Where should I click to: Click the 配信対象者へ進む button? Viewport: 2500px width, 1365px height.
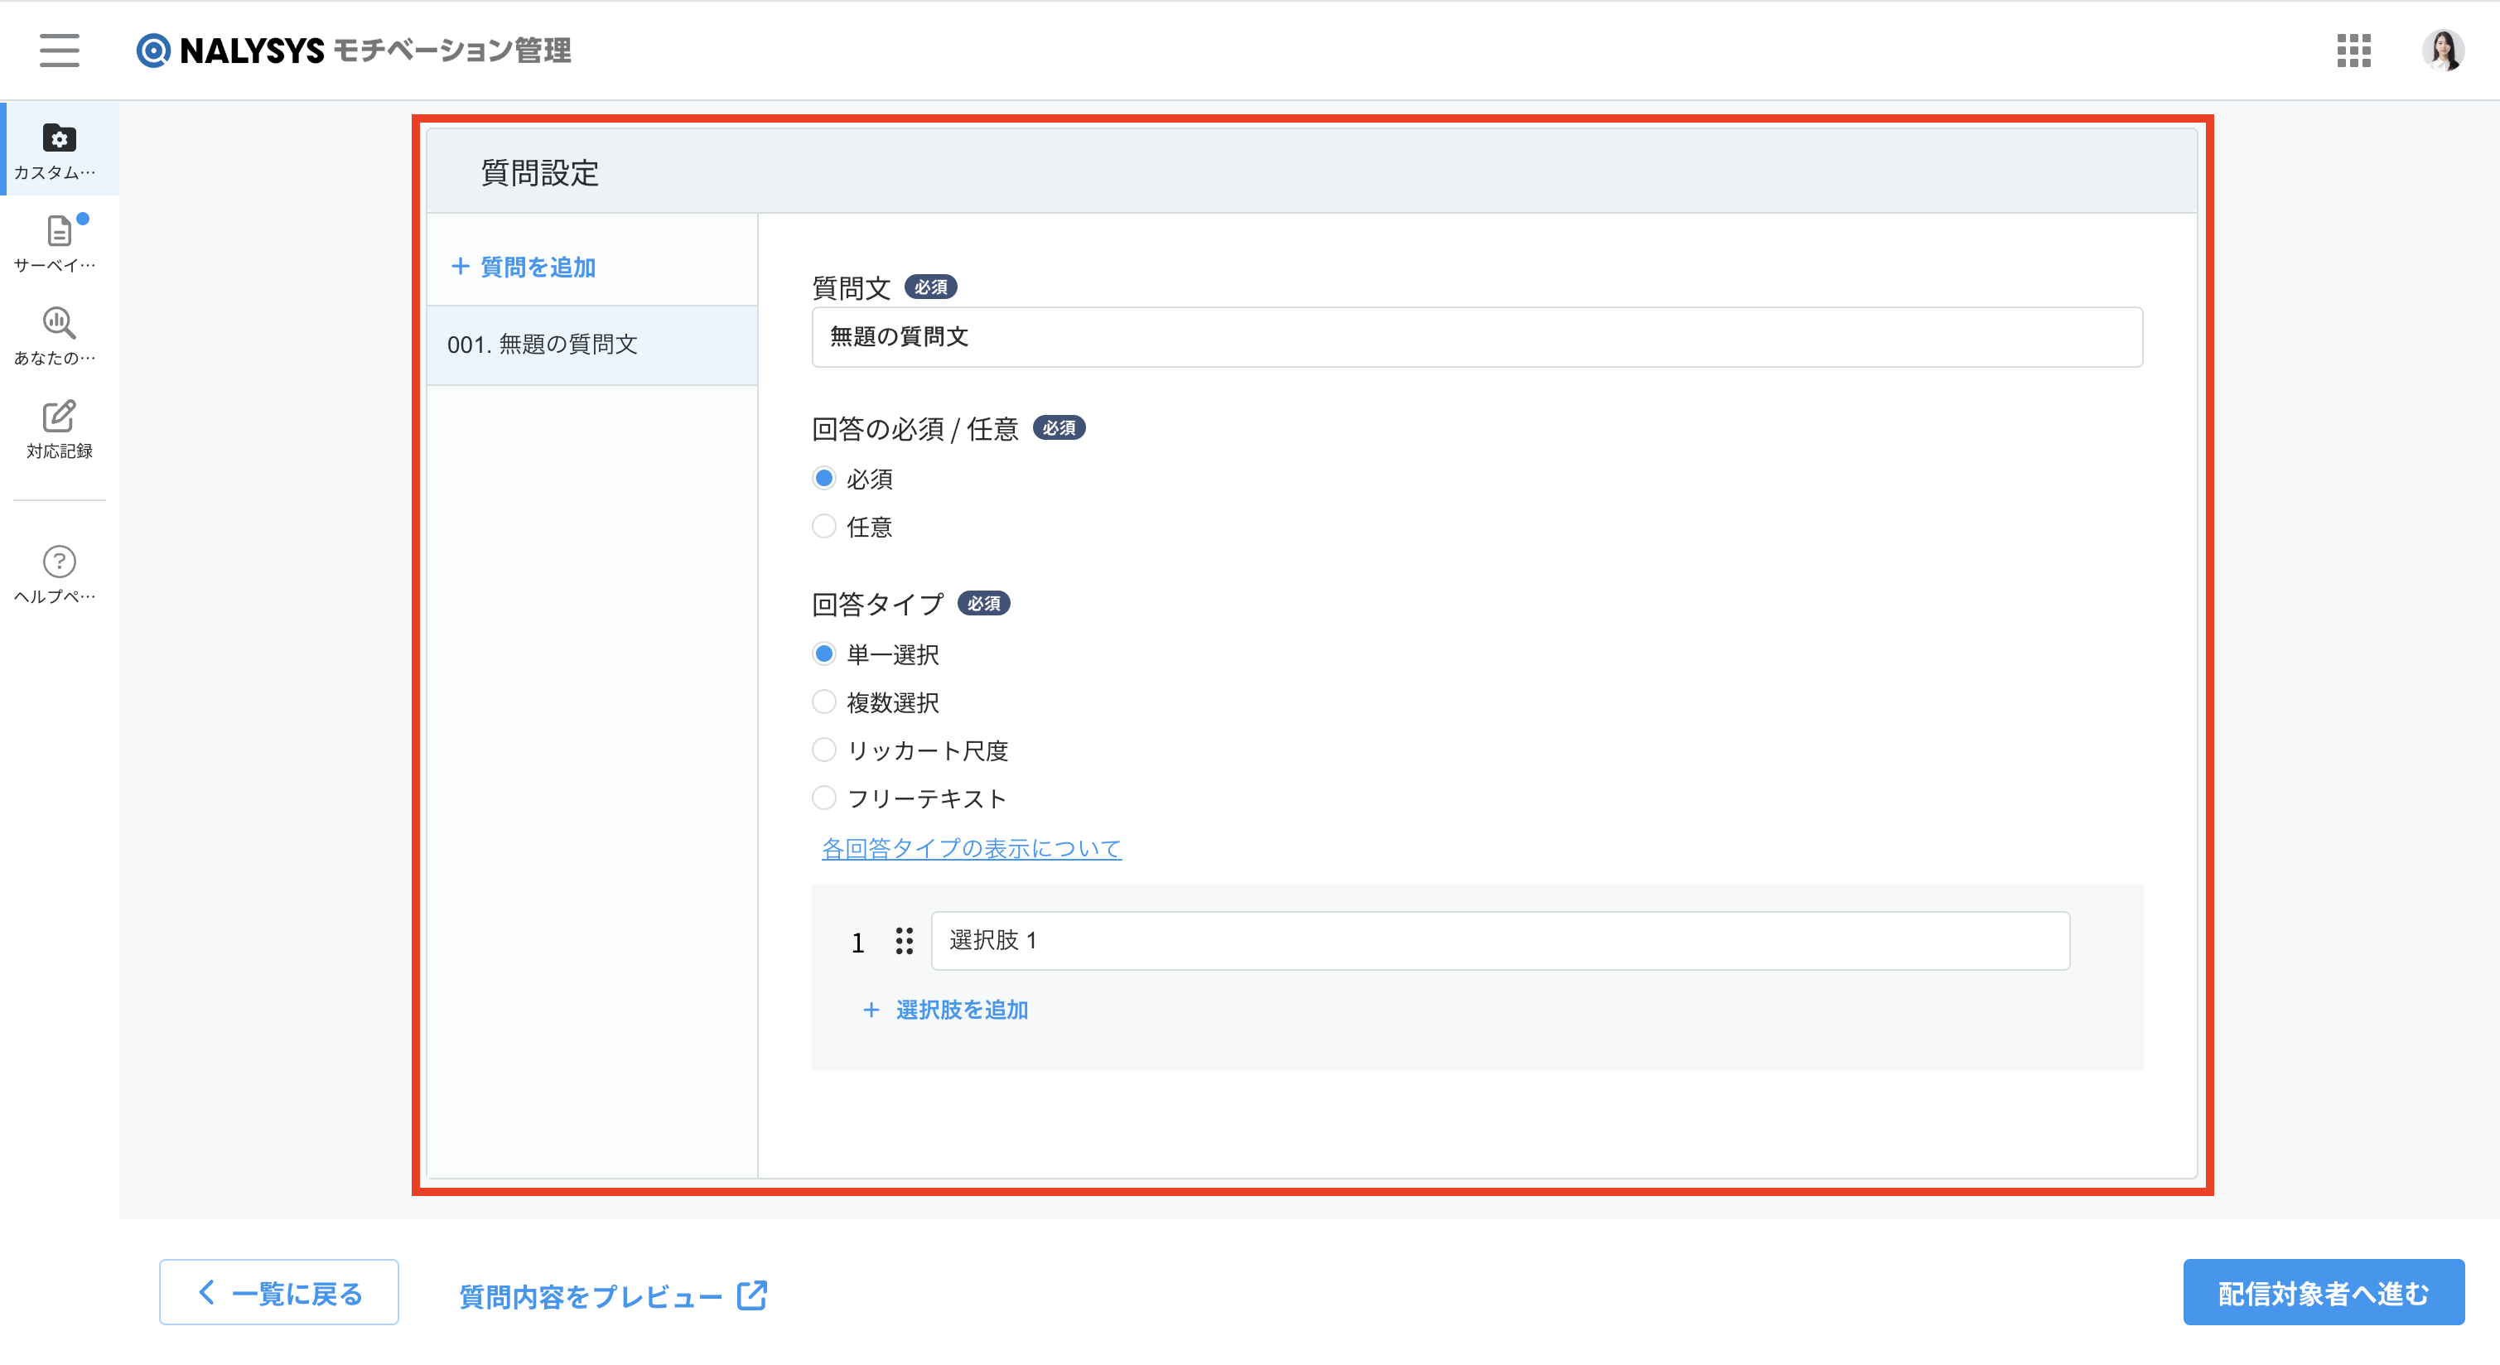(2323, 1292)
